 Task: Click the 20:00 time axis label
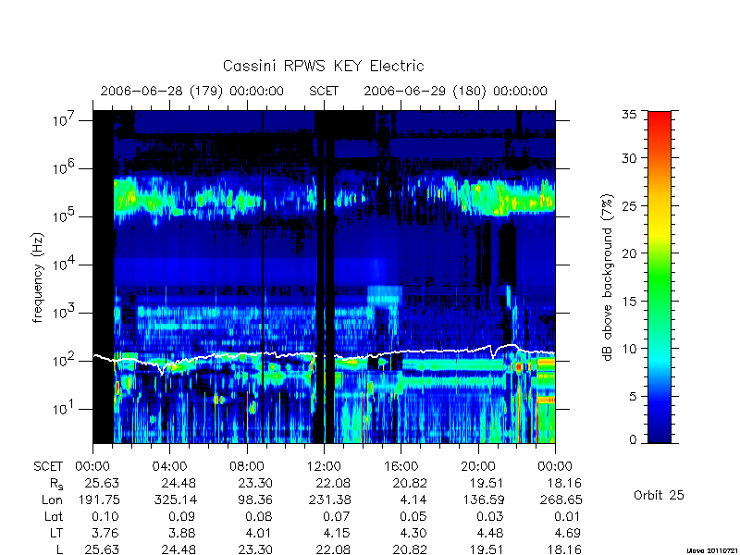tap(478, 466)
